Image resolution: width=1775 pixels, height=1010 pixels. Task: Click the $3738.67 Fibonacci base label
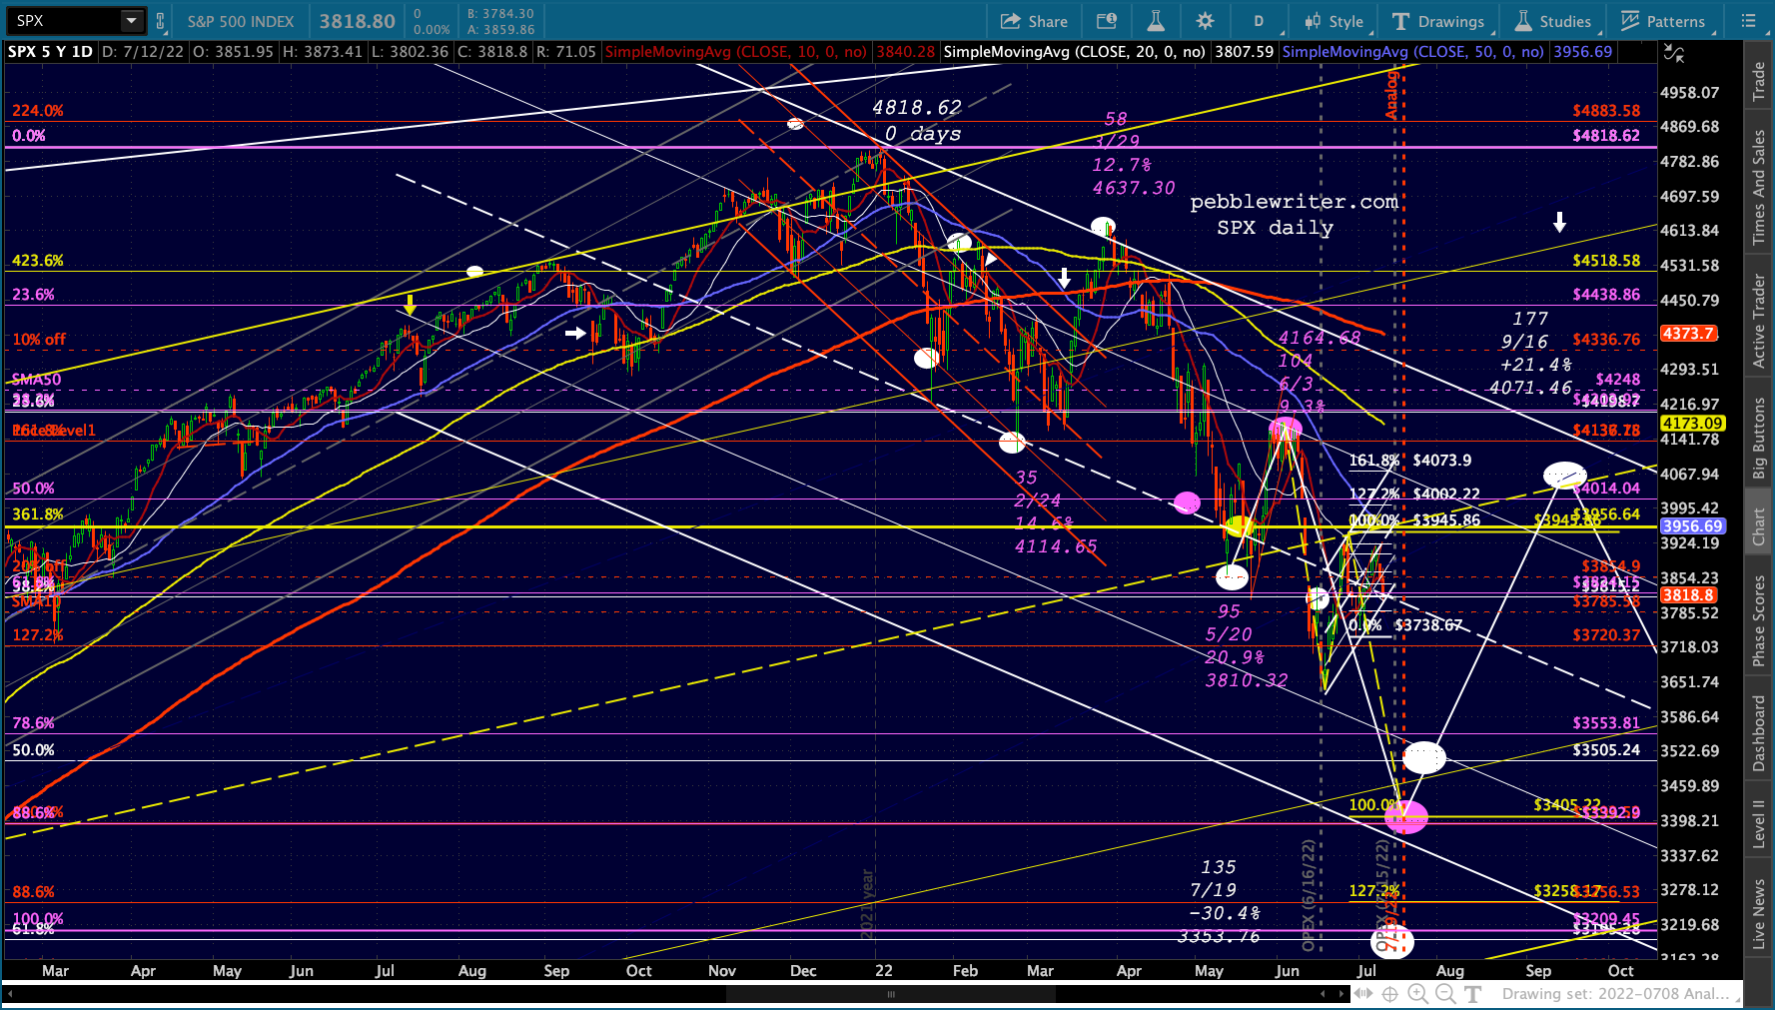coord(1428,625)
